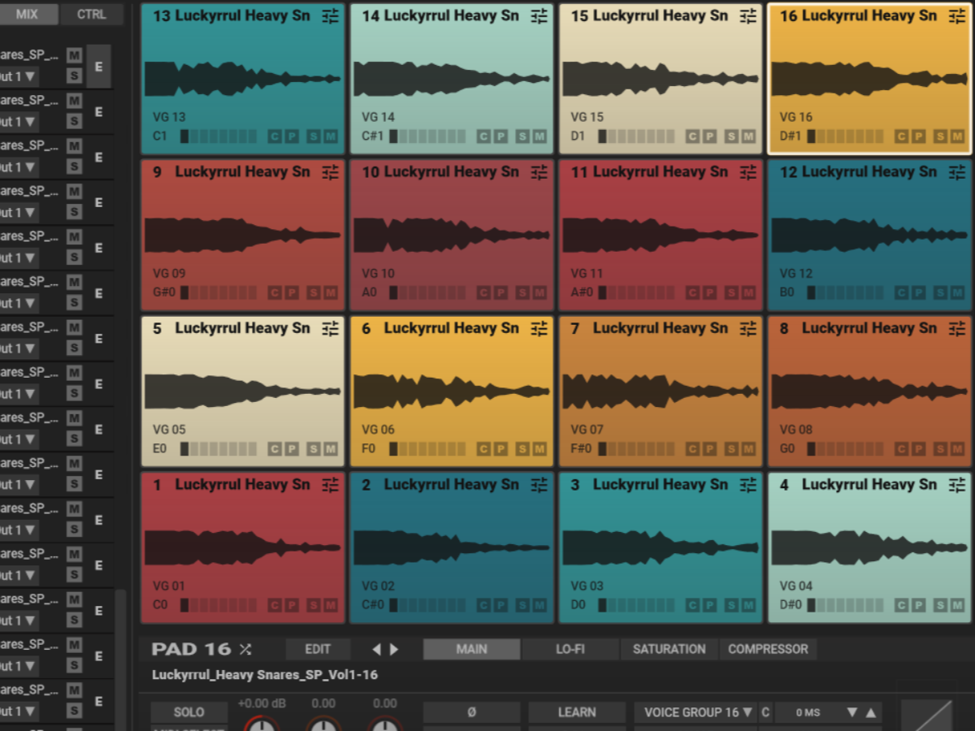Solo pad 5 with its S button

(314, 449)
